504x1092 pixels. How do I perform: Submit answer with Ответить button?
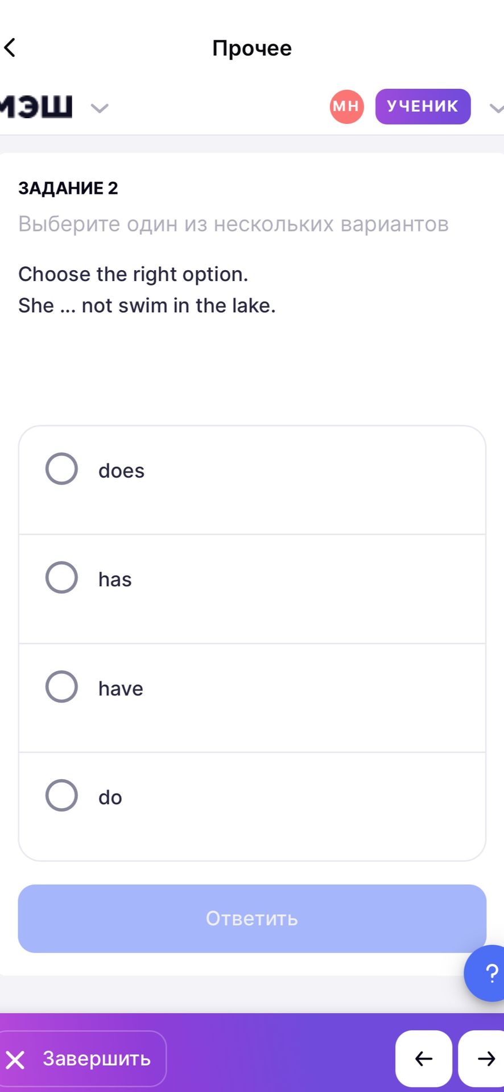click(252, 919)
